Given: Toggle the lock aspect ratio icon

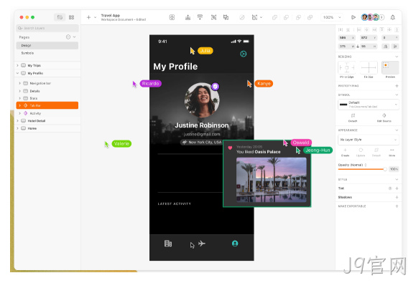Looking at the screenshot, I should coord(358,47).
